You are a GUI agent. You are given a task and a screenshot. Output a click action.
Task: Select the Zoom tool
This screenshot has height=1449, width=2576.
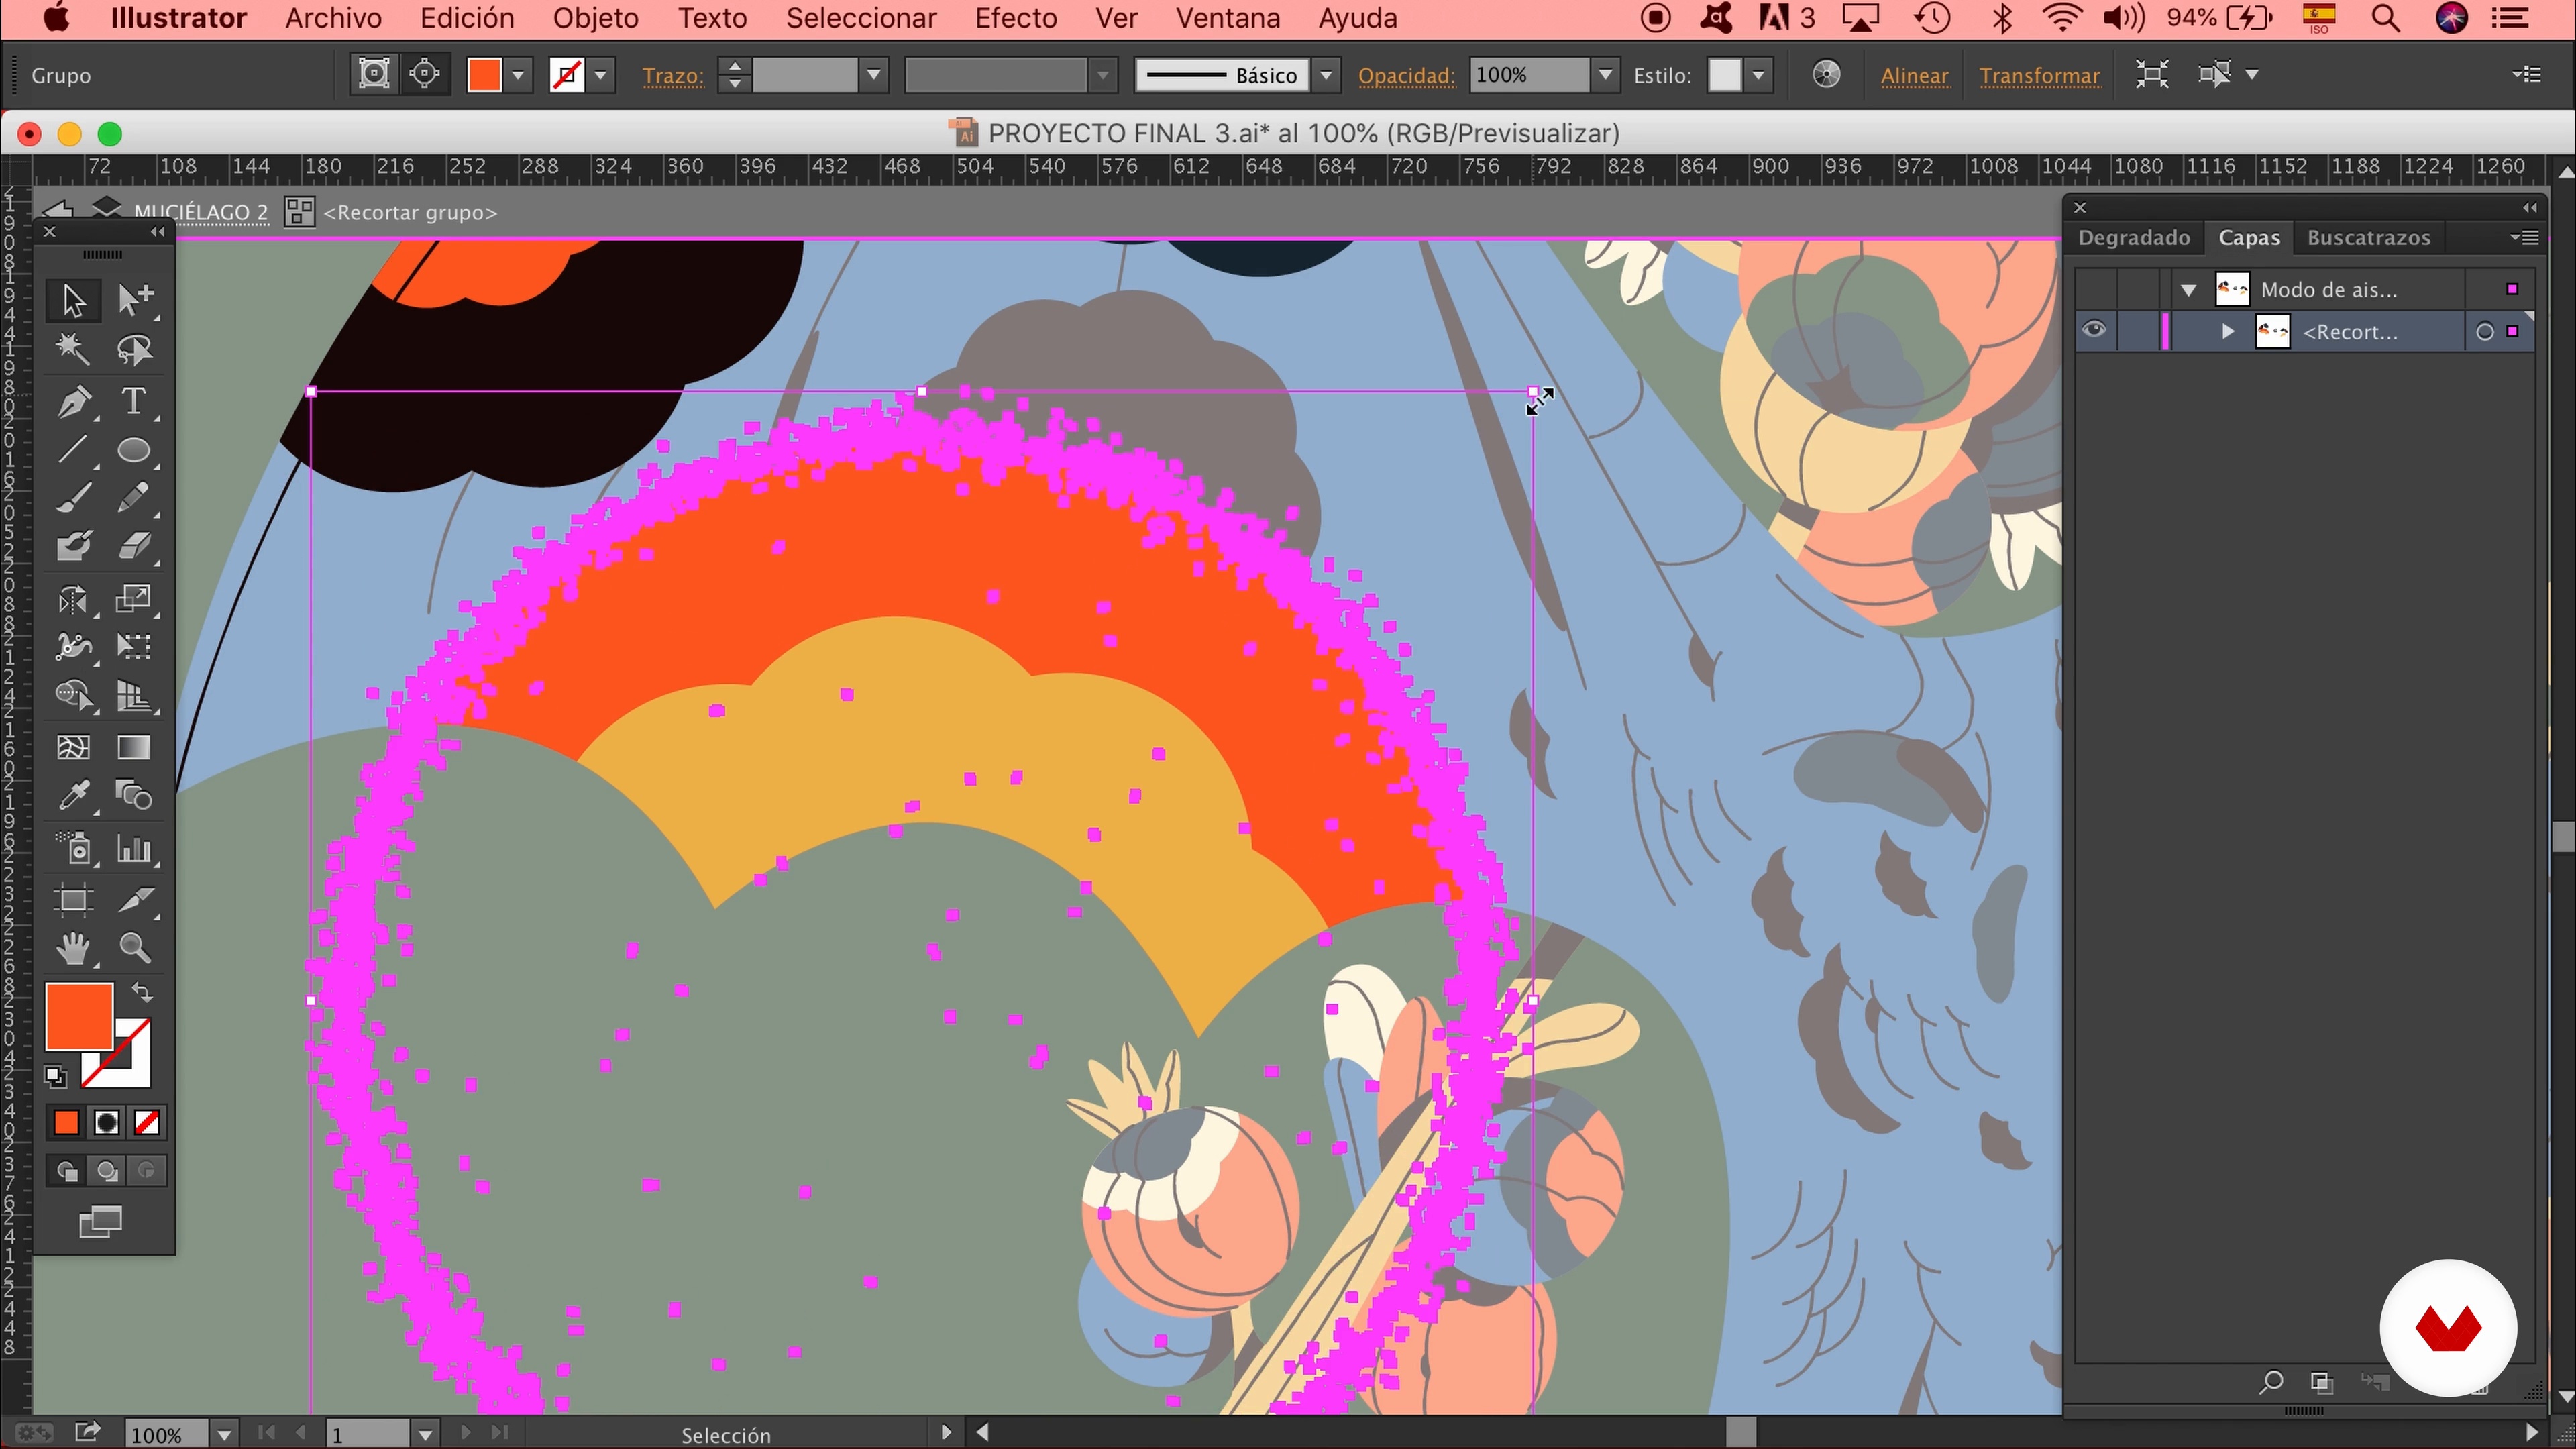tap(134, 947)
